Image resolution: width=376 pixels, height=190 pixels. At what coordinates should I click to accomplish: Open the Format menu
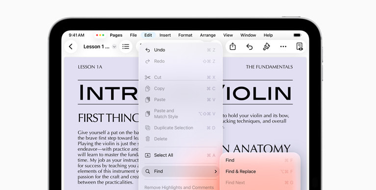[x=185, y=35]
